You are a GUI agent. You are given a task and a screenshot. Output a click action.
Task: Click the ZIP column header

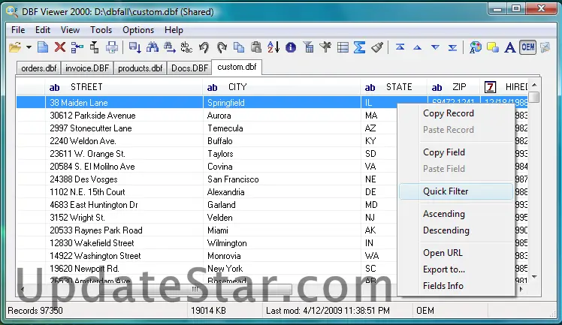pyautogui.click(x=453, y=87)
